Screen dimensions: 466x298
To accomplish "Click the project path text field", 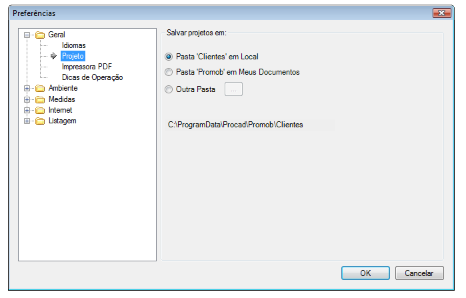I will [x=249, y=125].
